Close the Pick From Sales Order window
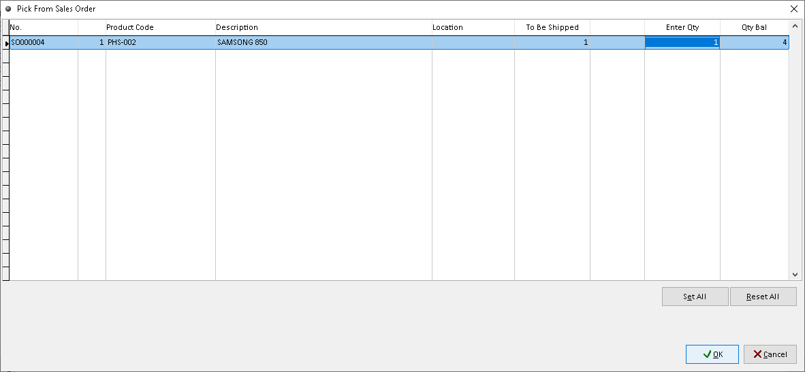 click(793, 9)
